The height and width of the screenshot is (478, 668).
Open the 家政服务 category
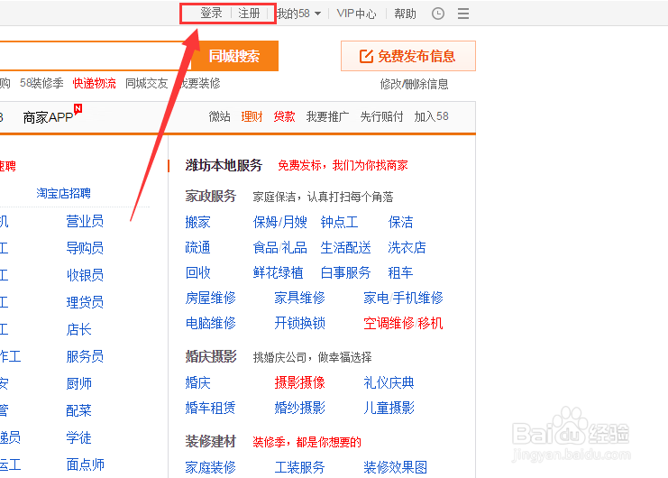[x=210, y=196]
